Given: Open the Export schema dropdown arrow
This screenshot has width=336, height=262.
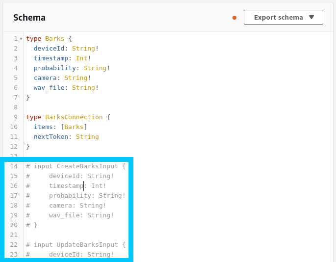Looking at the screenshot, I should pyautogui.click(x=311, y=17).
